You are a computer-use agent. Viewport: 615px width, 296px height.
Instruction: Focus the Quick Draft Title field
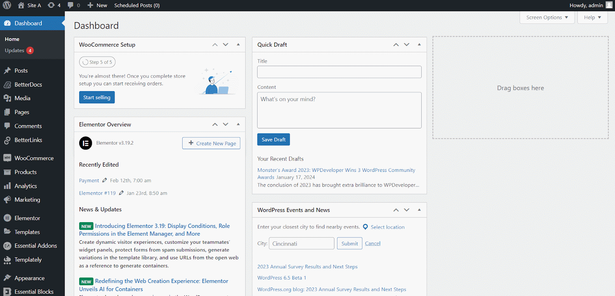[339, 72]
